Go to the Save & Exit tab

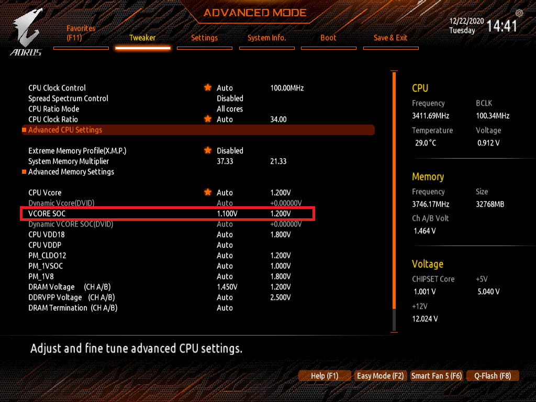390,38
